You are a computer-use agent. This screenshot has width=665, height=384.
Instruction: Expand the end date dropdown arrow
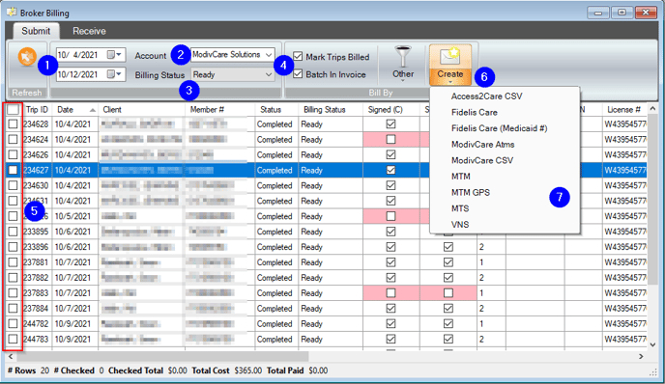[119, 74]
